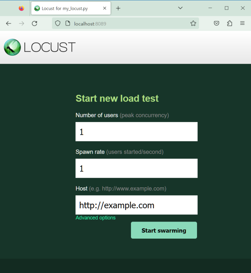The image size is (251, 273).
Task: Click the site information page icon
Action: (68, 23)
